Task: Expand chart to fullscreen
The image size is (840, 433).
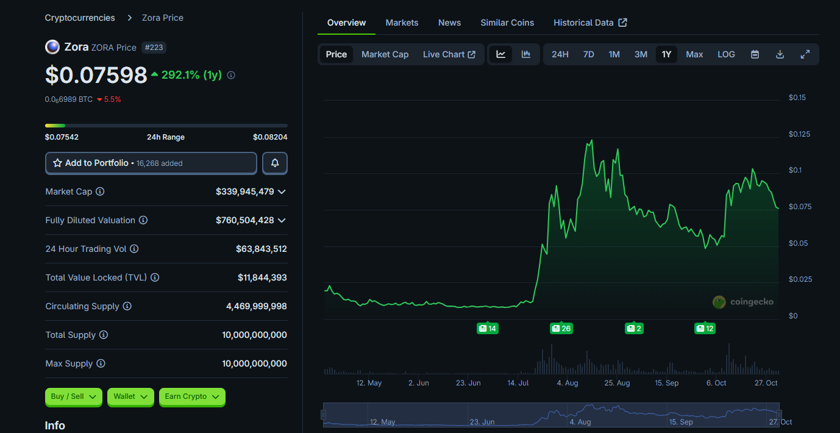Action: pyautogui.click(x=805, y=54)
